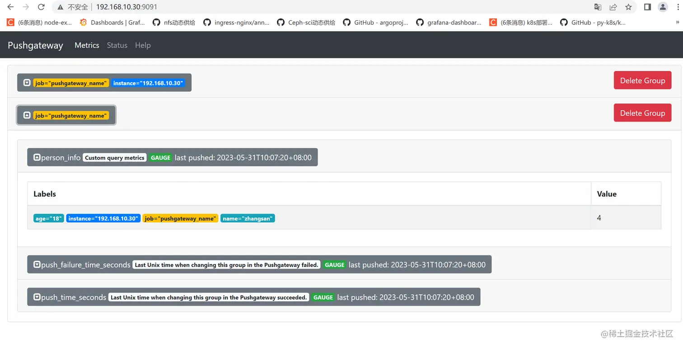
Task: Open the Dashboards | Grafana bookmark
Action: tap(112, 22)
